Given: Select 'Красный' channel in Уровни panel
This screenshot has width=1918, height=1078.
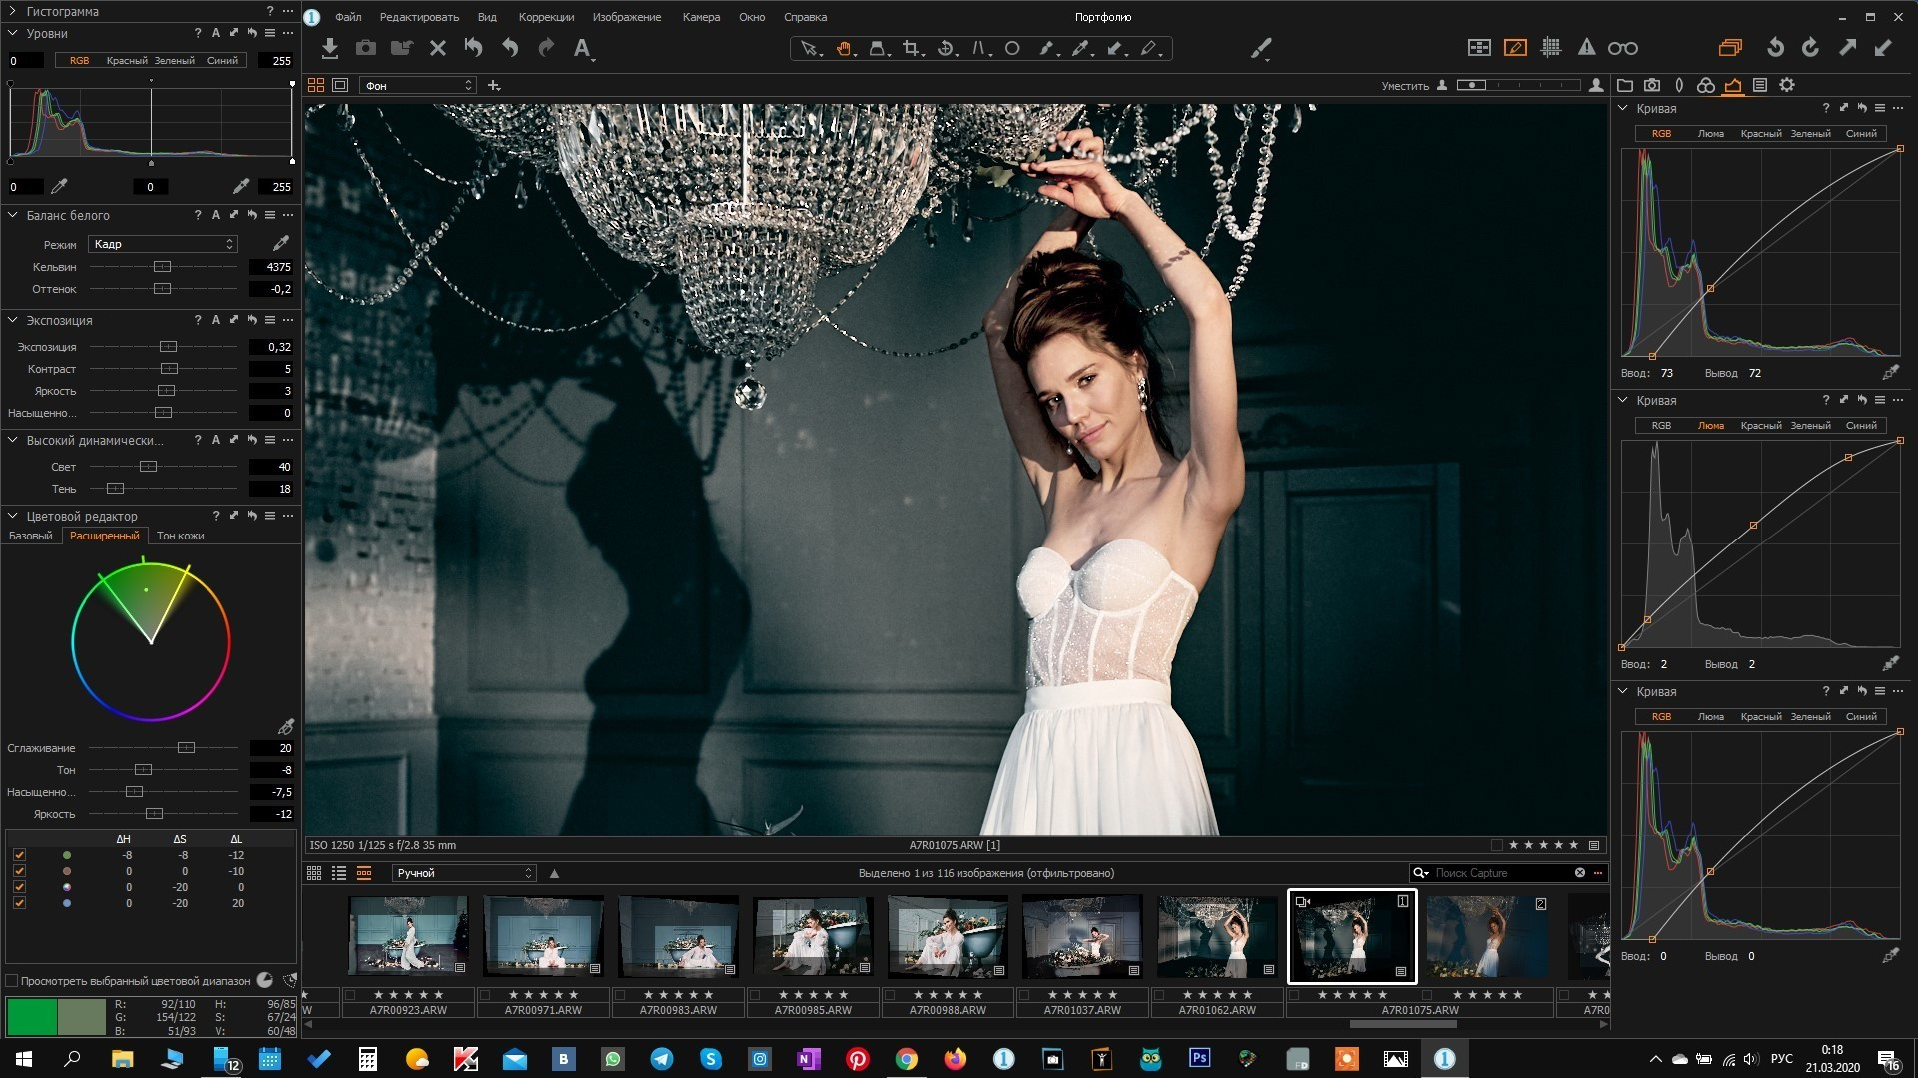Looking at the screenshot, I should click(127, 61).
